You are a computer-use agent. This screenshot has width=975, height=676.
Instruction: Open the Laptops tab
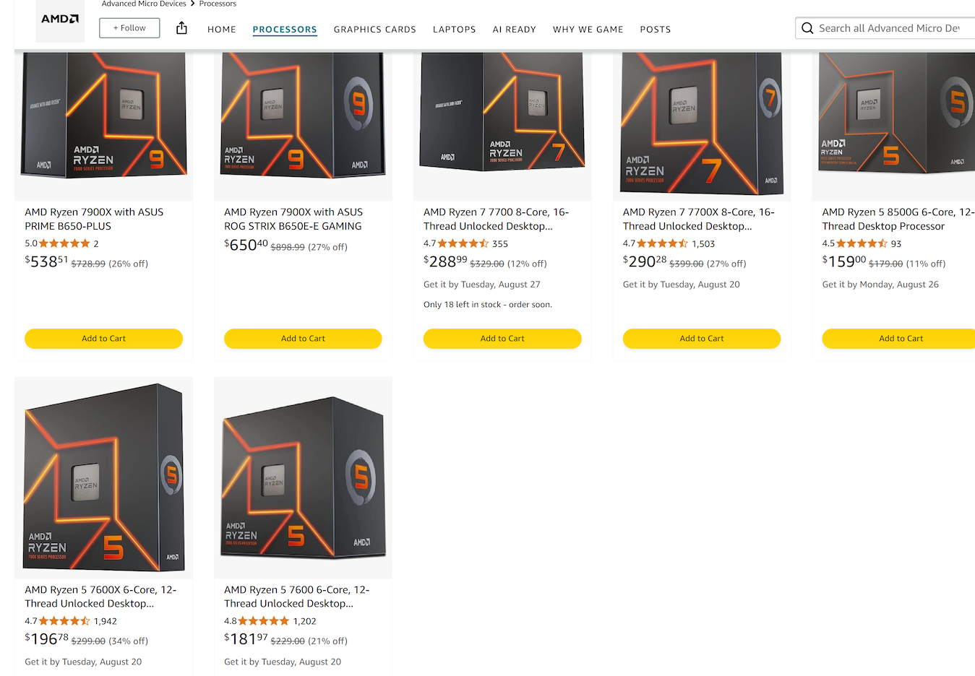[454, 30]
